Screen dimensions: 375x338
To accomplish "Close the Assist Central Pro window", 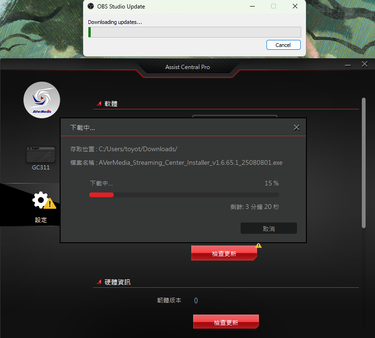I will pyautogui.click(x=364, y=64).
